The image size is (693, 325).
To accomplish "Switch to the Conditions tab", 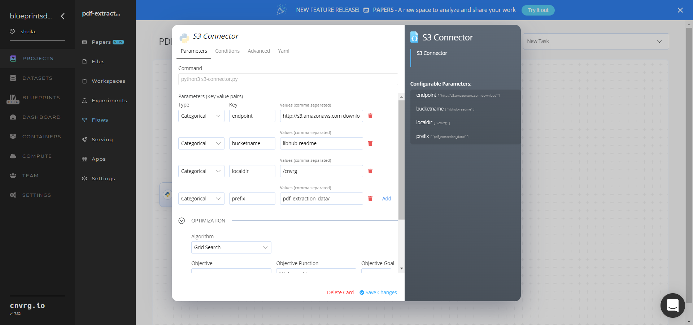I will [x=227, y=51].
